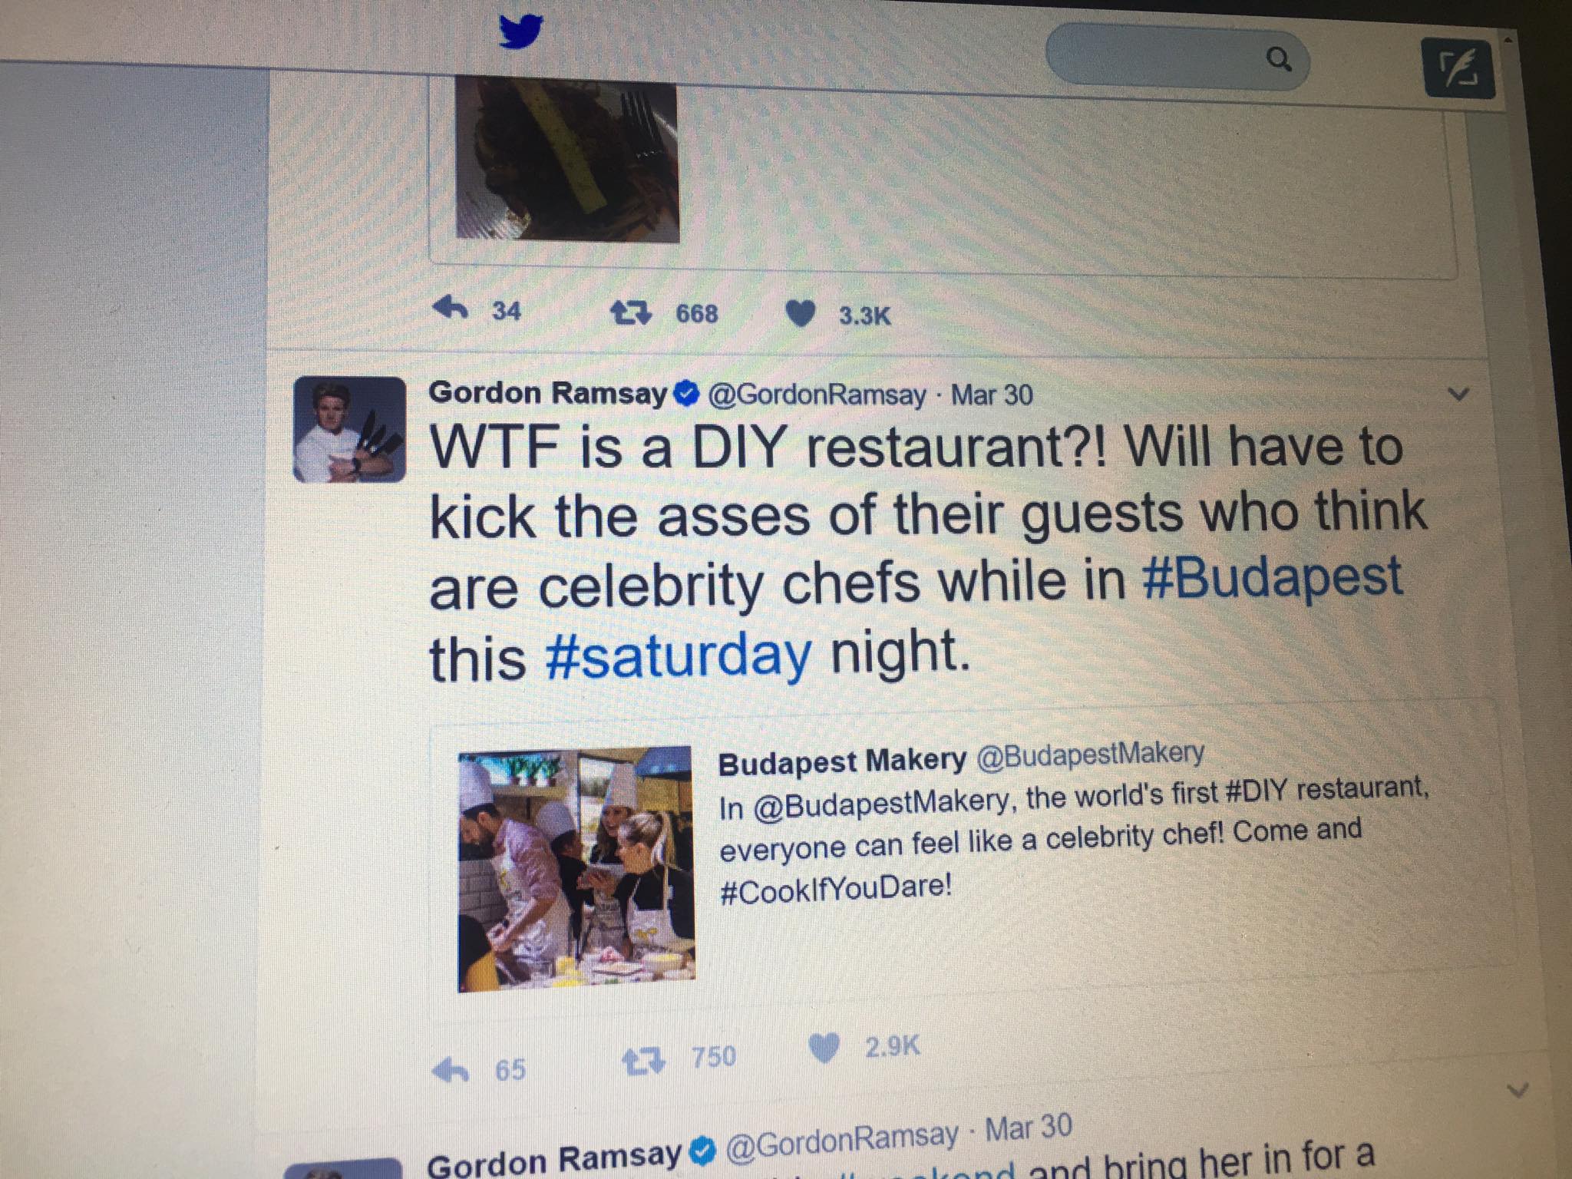Like the top tweet with 3.3K likes

pos(801,315)
